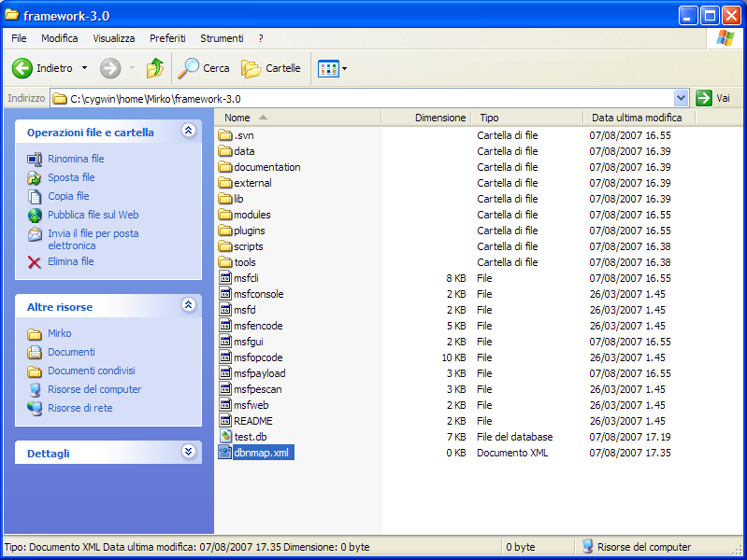The image size is (747, 560).
Task: Collapse Operazioni file e cartella panel
Action: tap(189, 130)
